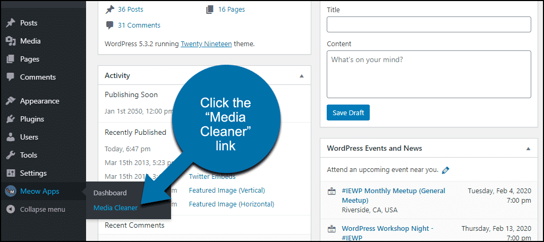Click the Collapse menu arrow icon

[x=11, y=209]
